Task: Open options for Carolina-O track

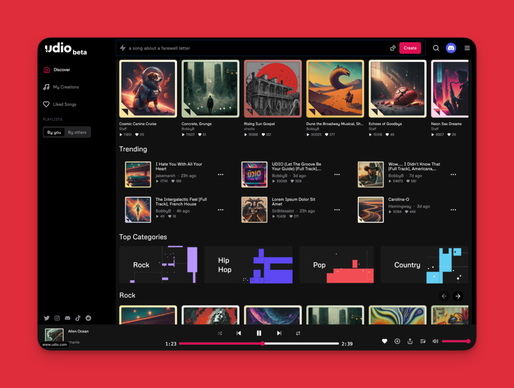Action: pos(453,210)
